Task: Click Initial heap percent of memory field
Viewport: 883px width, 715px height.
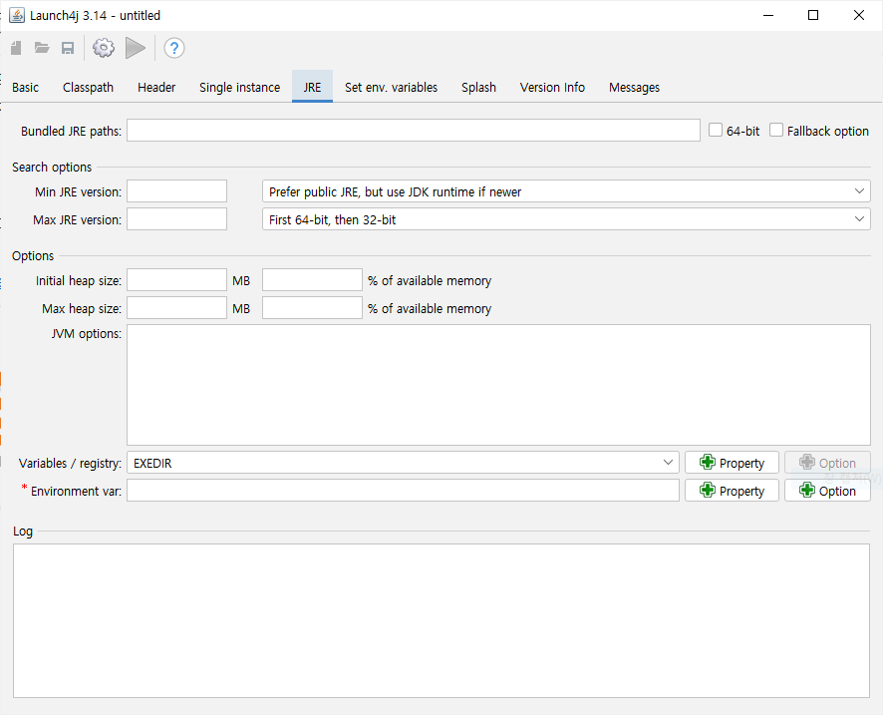Action: click(x=312, y=280)
